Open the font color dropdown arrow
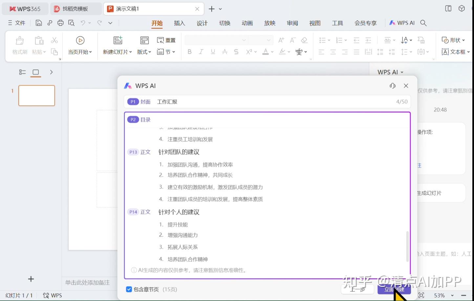Viewport: 474px width, 301px height. click(271, 52)
